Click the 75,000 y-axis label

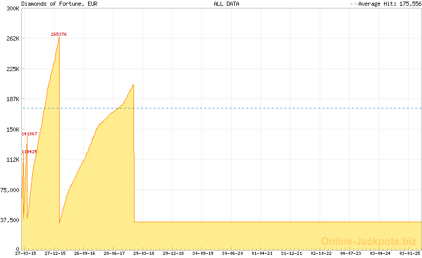point(9,190)
